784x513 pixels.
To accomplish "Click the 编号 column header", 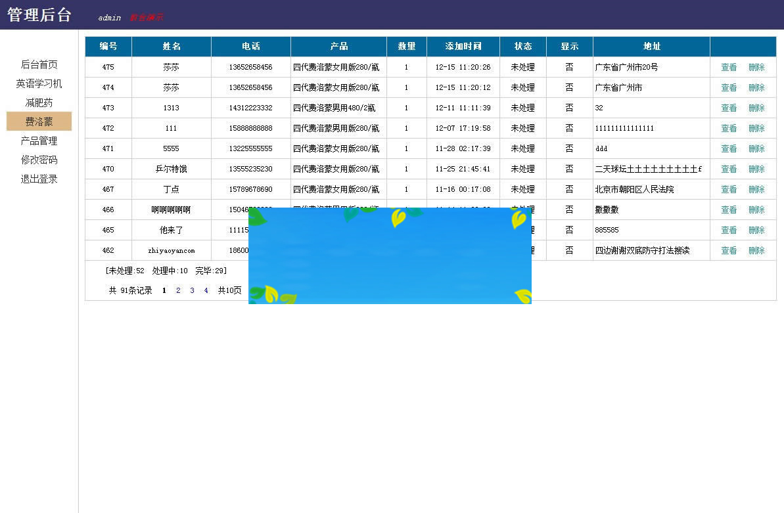I will (108, 47).
